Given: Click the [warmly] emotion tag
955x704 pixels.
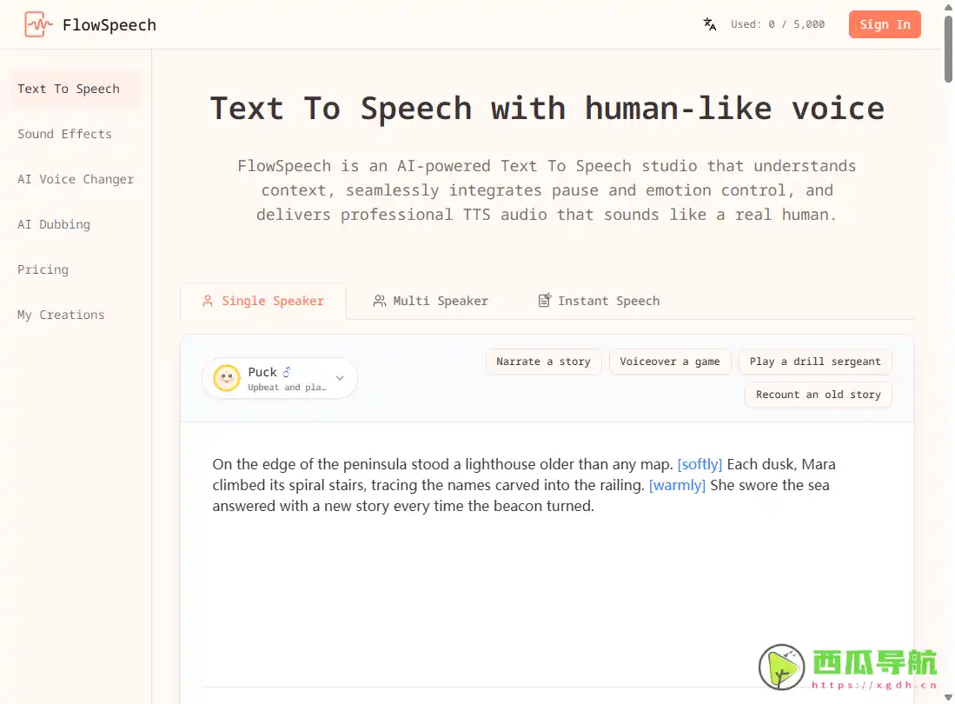Looking at the screenshot, I should (677, 485).
